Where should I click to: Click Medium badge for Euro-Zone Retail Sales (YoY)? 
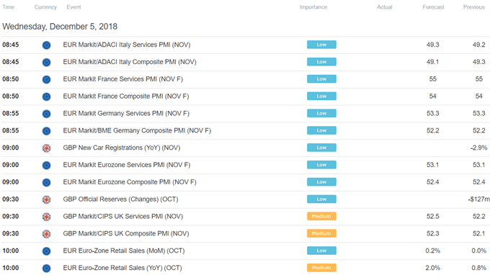(x=321, y=268)
